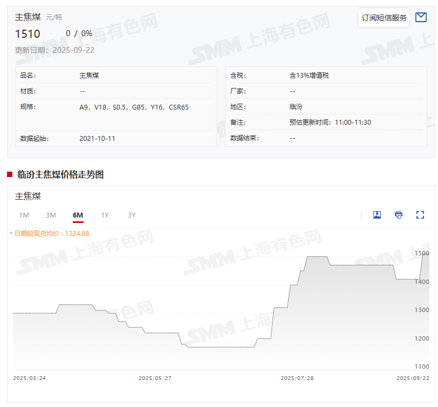Click the 元/吨 unit label

coord(54,17)
